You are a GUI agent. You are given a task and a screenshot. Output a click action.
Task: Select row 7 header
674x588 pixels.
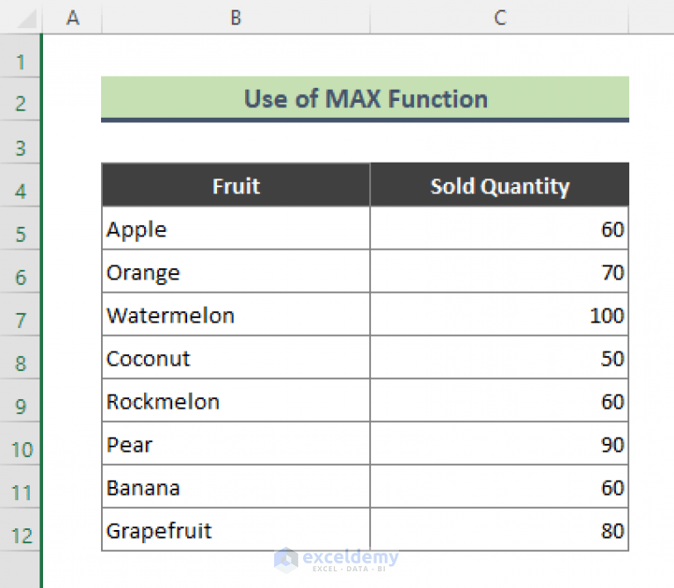tap(20, 315)
